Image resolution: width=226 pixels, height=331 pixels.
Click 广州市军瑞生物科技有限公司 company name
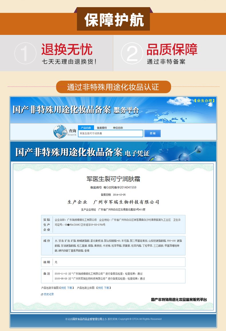(x=126, y=202)
